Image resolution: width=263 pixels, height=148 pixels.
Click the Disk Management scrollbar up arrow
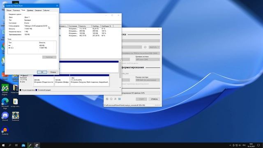pos(120,60)
